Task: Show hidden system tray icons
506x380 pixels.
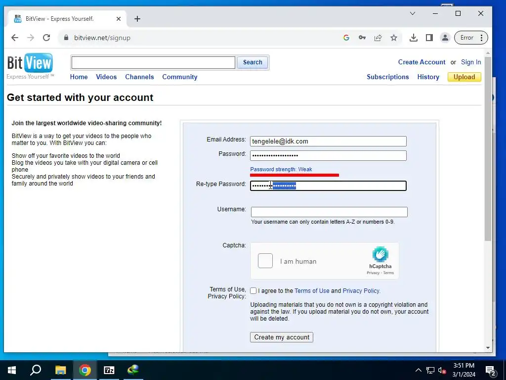Action: click(x=418, y=370)
